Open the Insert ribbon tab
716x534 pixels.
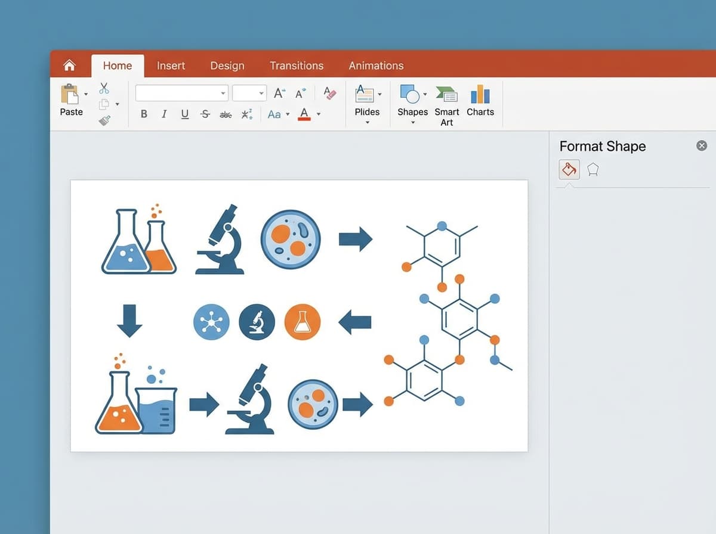click(171, 66)
